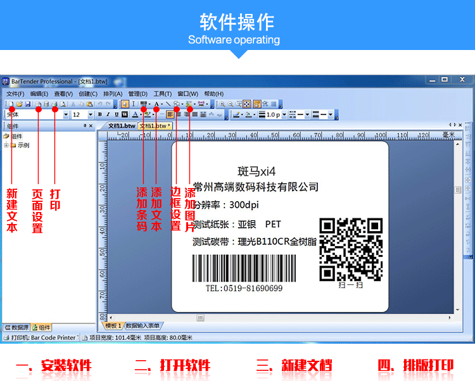Open Page Setup from the toolbar
The width and height of the screenshot is (475, 381).
pyautogui.click(x=38, y=104)
